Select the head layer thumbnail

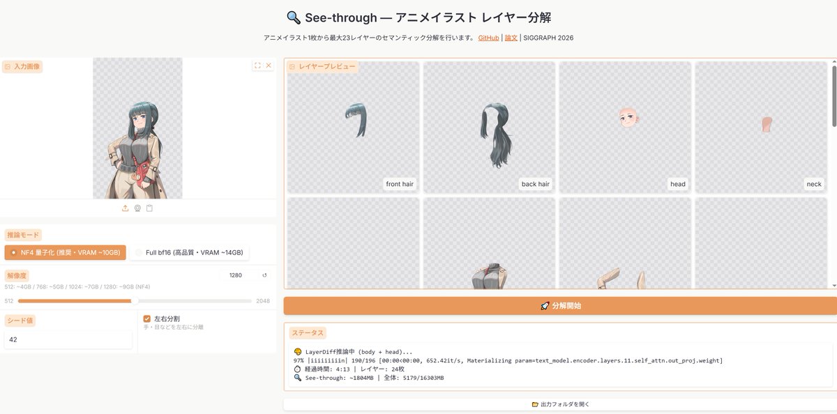625,128
